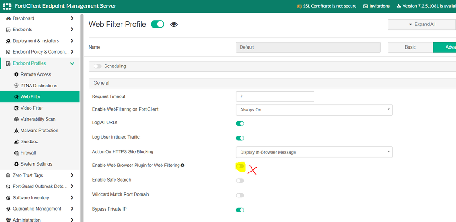This screenshot has width=456, height=222.
Task: Turn off Log User Initiated Traffic
Action: pos(240,138)
